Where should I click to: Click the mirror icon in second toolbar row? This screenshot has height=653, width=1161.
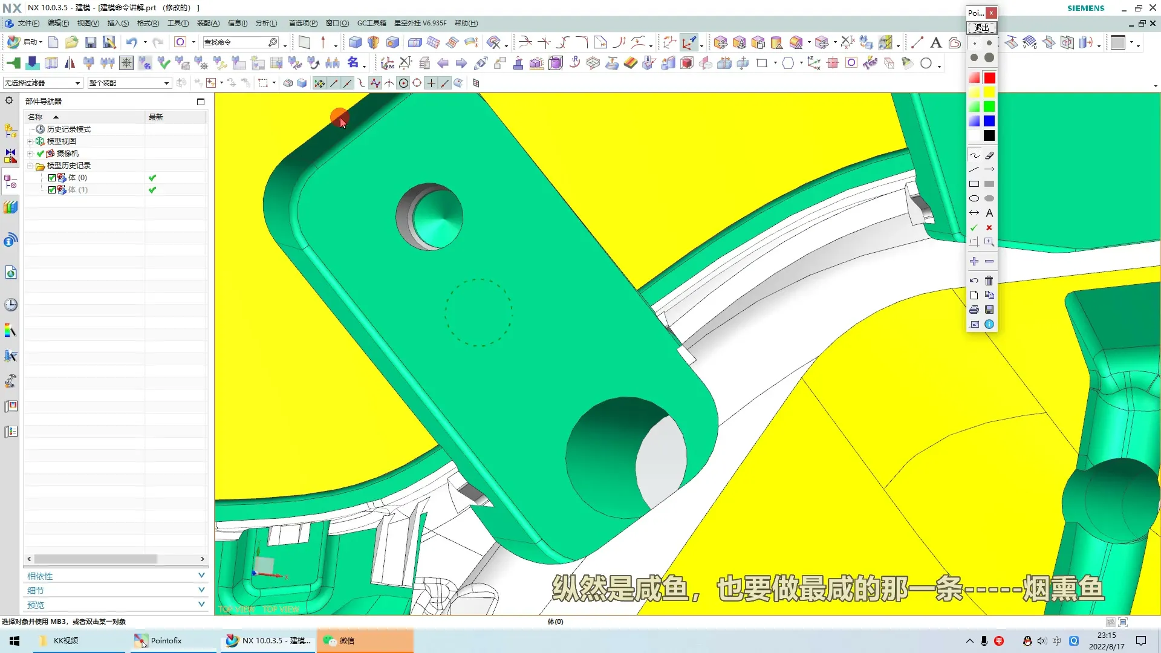click(x=70, y=63)
